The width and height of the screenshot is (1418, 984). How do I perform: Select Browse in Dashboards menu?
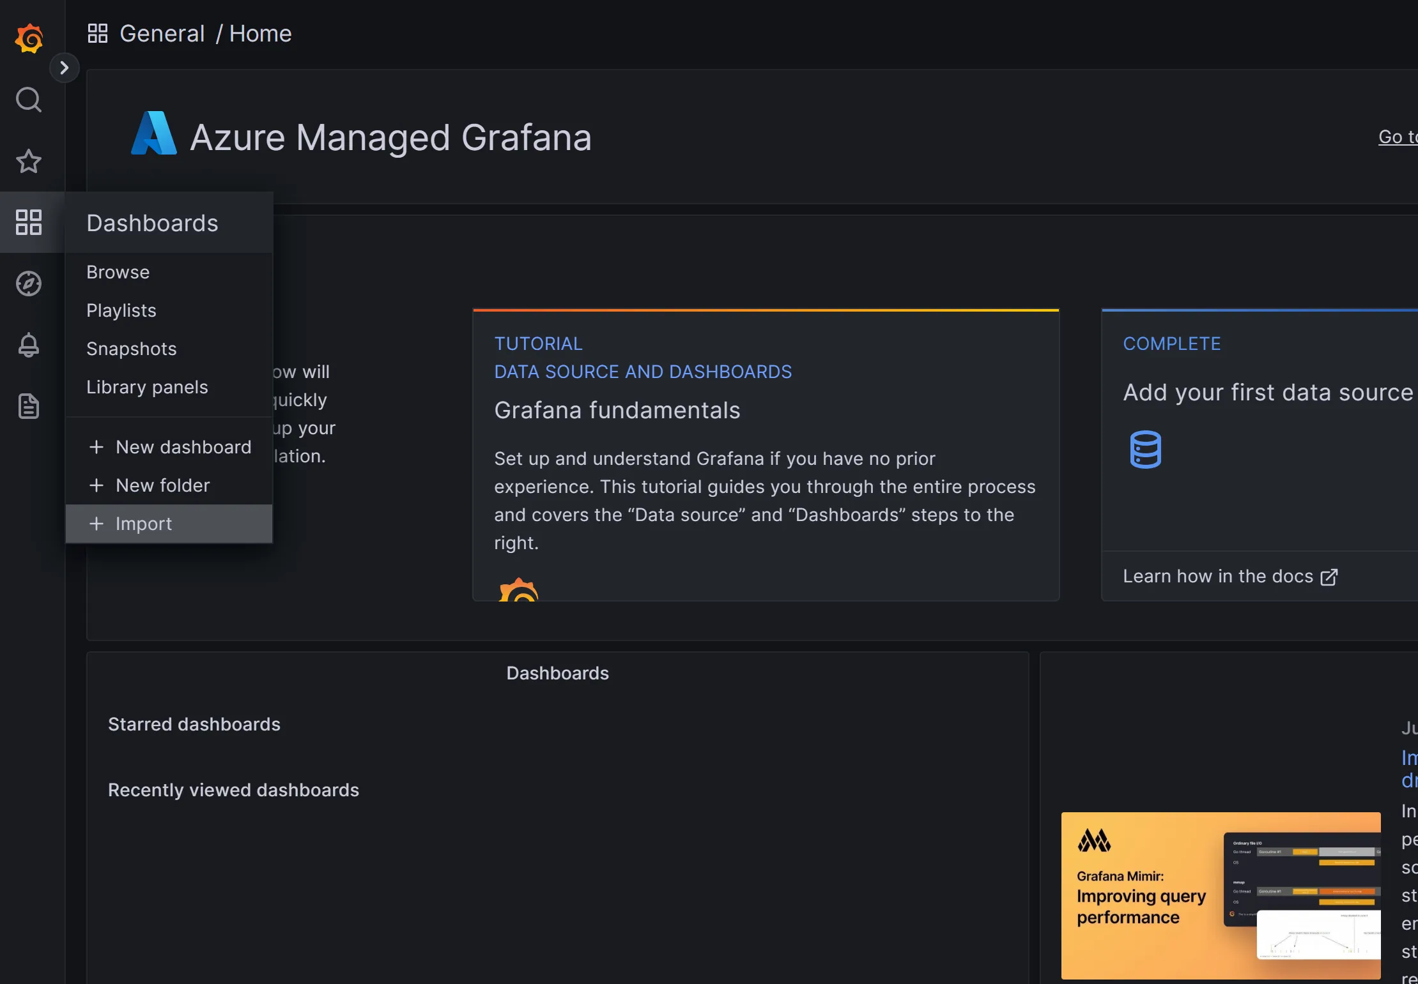[x=118, y=272]
